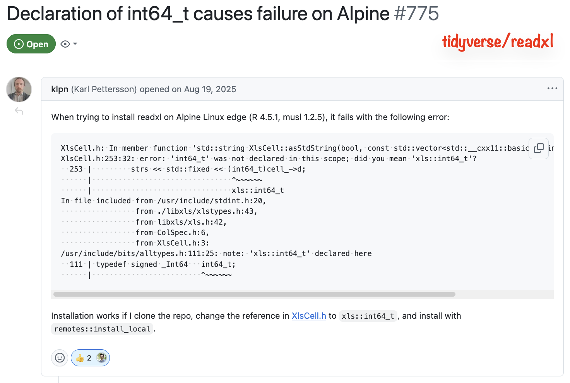Open the three-dot comment options menu

click(x=552, y=89)
